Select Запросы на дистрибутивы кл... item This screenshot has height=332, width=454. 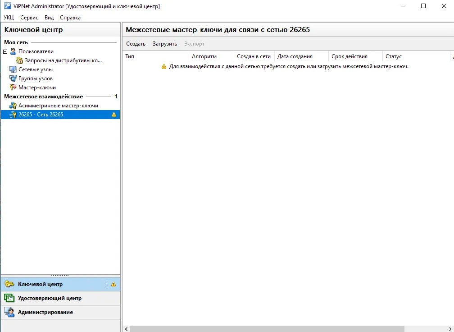[x=63, y=60]
